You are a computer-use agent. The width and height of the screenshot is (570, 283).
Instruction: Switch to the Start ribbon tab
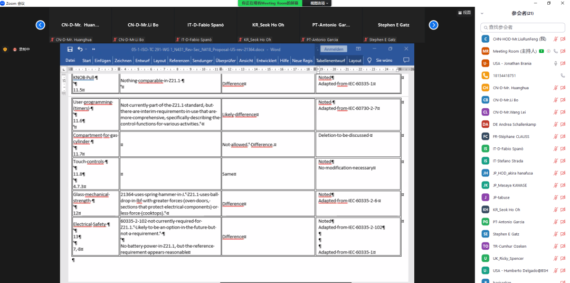[87, 61]
